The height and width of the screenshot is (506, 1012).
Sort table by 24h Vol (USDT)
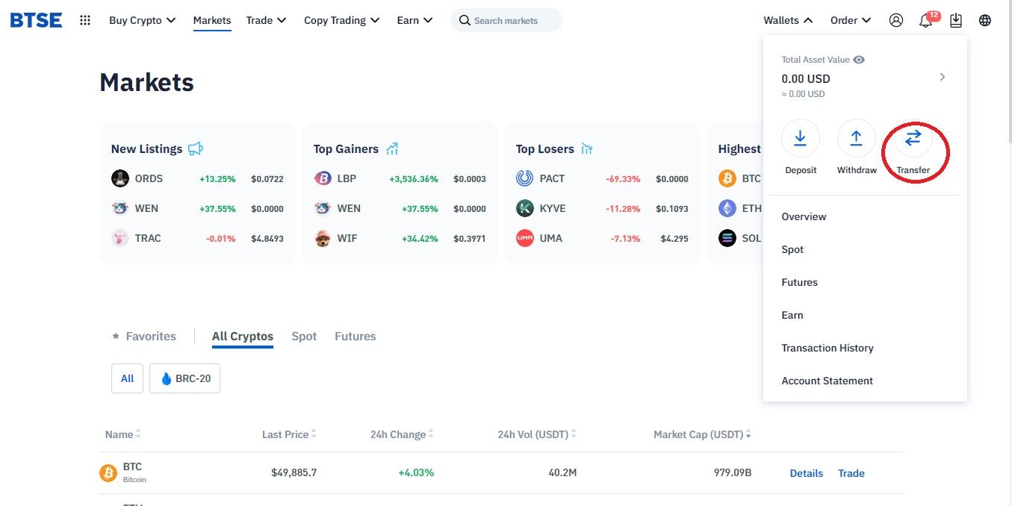click(537, 434)
